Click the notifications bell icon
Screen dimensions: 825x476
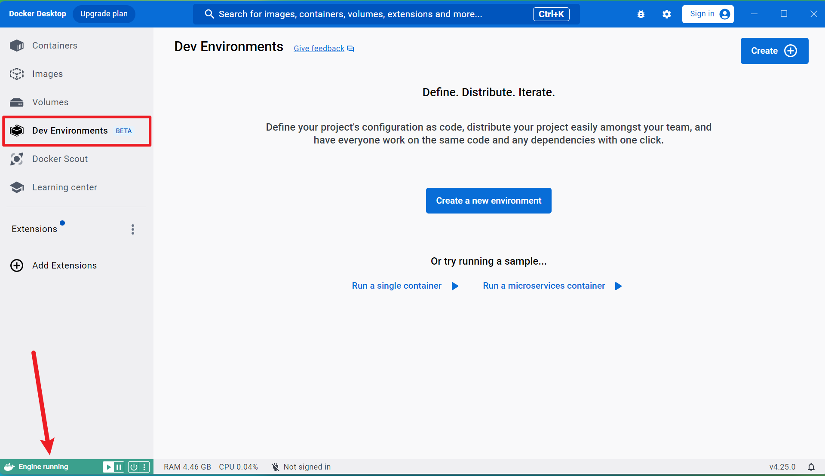[x=811, y=467]
